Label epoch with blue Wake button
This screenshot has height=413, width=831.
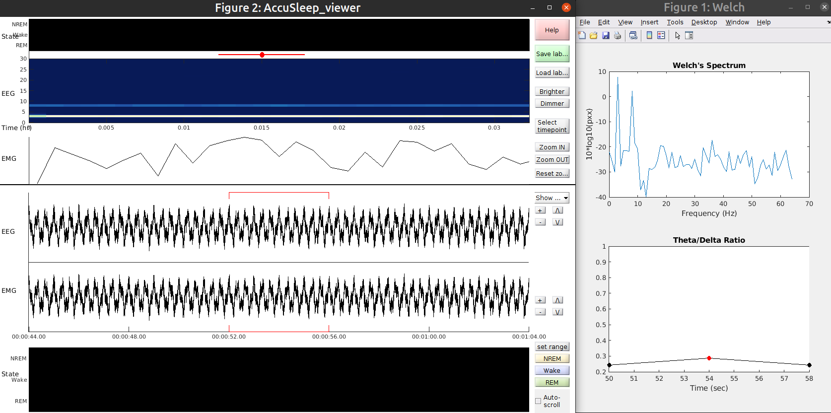click(x=552, y=370)
